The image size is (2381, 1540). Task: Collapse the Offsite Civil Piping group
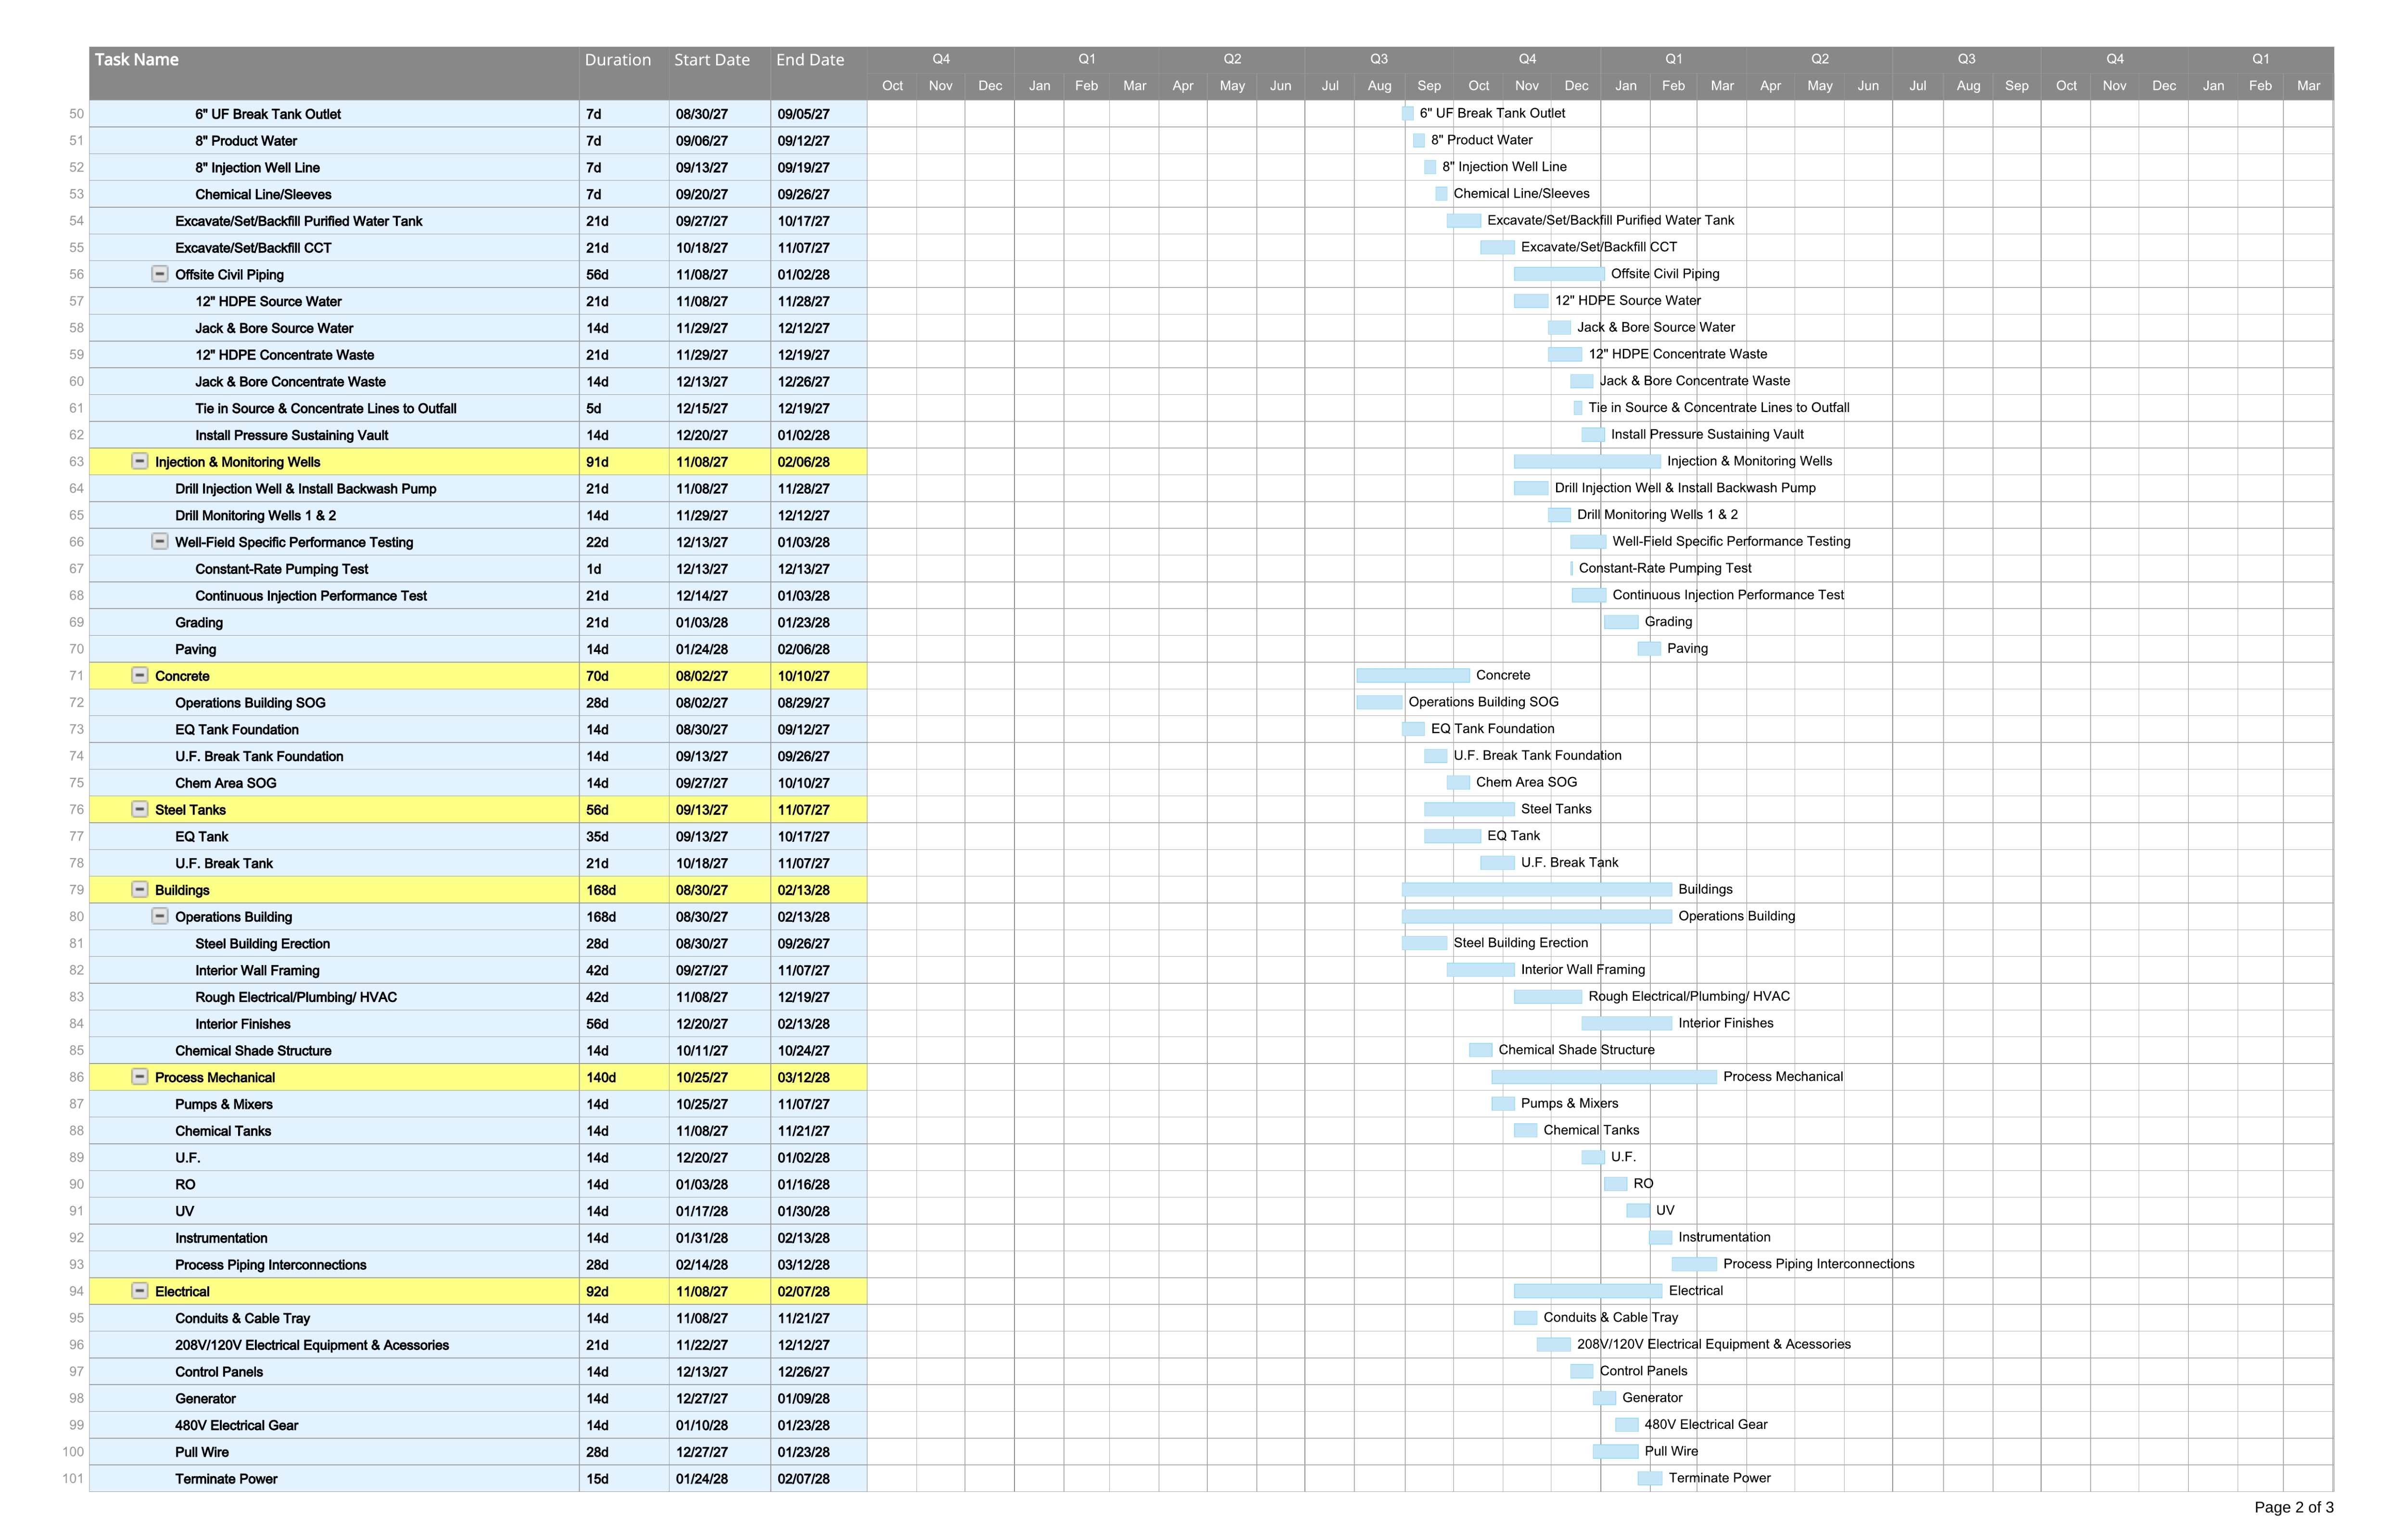click(x=159, y=274)
